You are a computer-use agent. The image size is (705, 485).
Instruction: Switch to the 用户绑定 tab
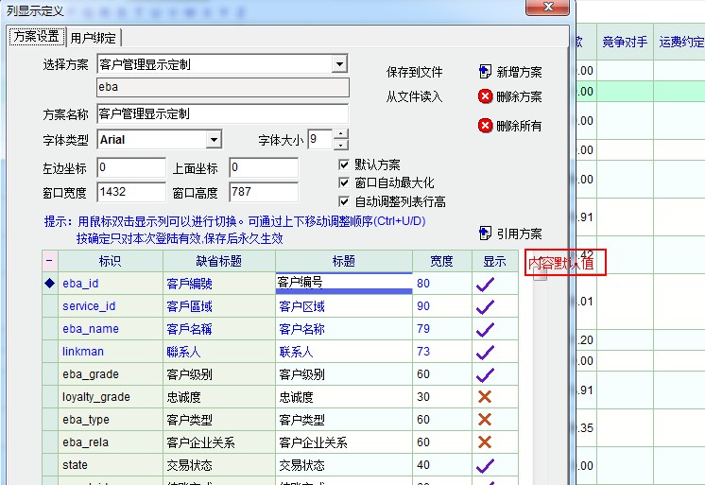(x=94, y=38)
